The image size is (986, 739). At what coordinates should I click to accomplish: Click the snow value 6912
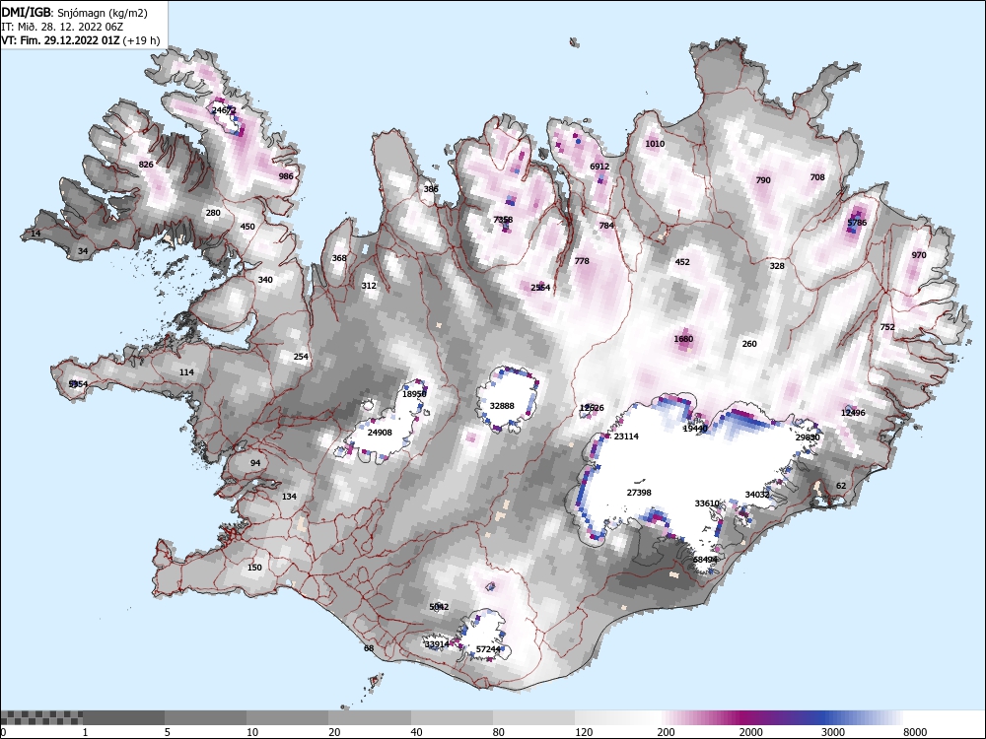599,167
